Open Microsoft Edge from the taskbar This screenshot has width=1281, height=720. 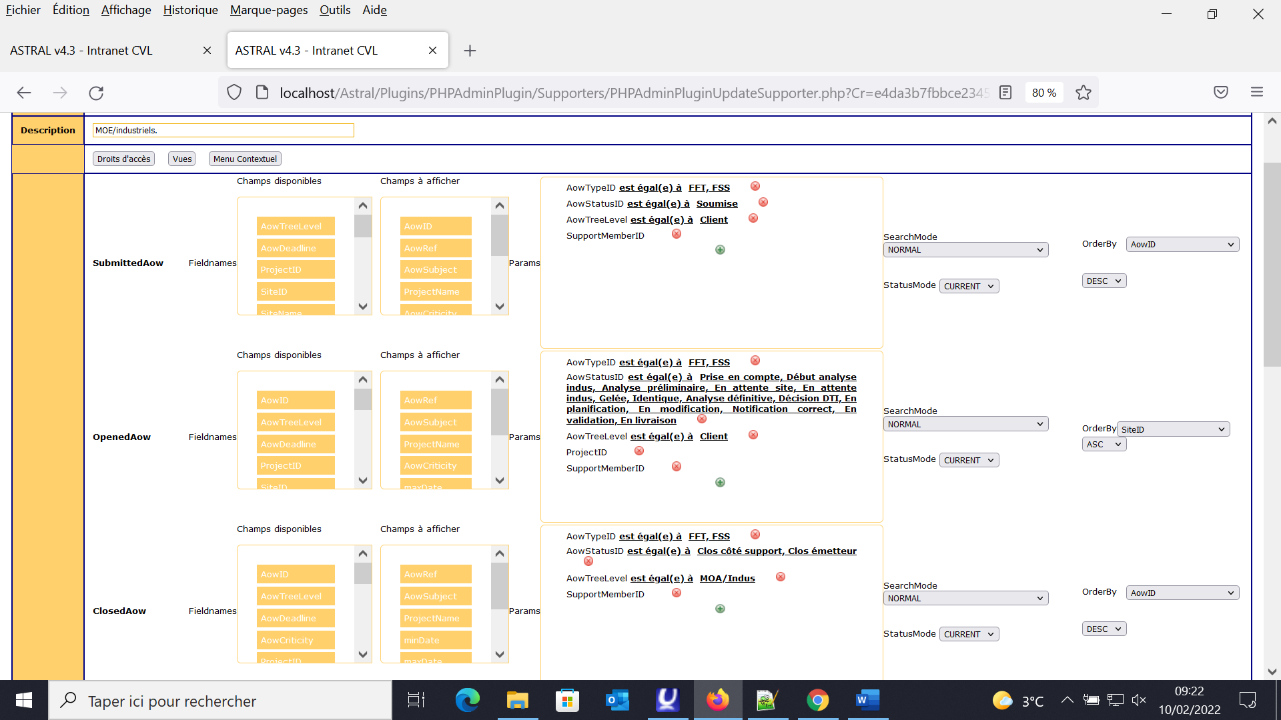(x=467, y=700)
